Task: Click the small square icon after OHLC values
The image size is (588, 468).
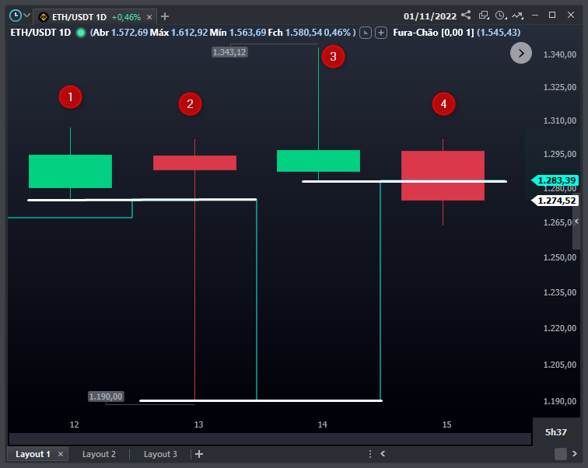Action: (366, 32)
